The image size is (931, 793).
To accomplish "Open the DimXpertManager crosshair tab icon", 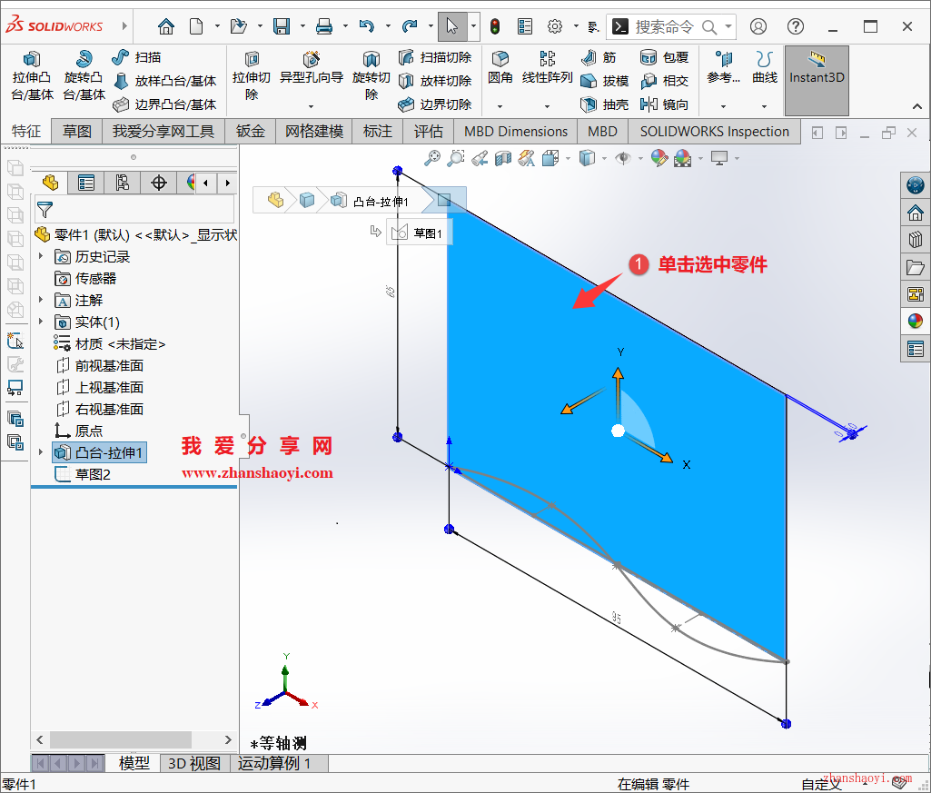I will tap(159, 183).
